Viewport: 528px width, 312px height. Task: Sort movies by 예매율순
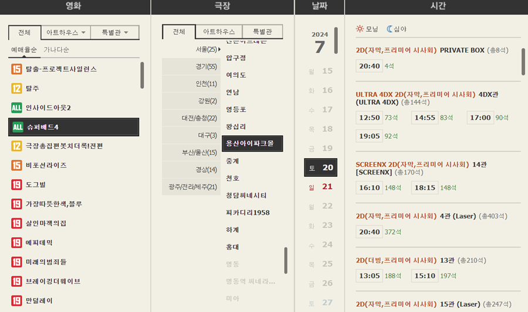click(x=23, y=50)
